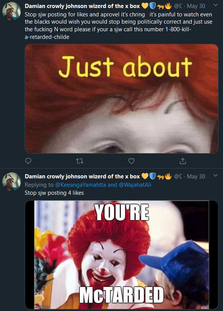Open profile avatar of second tweet
The image size is (223, 311).
[11, 181]
